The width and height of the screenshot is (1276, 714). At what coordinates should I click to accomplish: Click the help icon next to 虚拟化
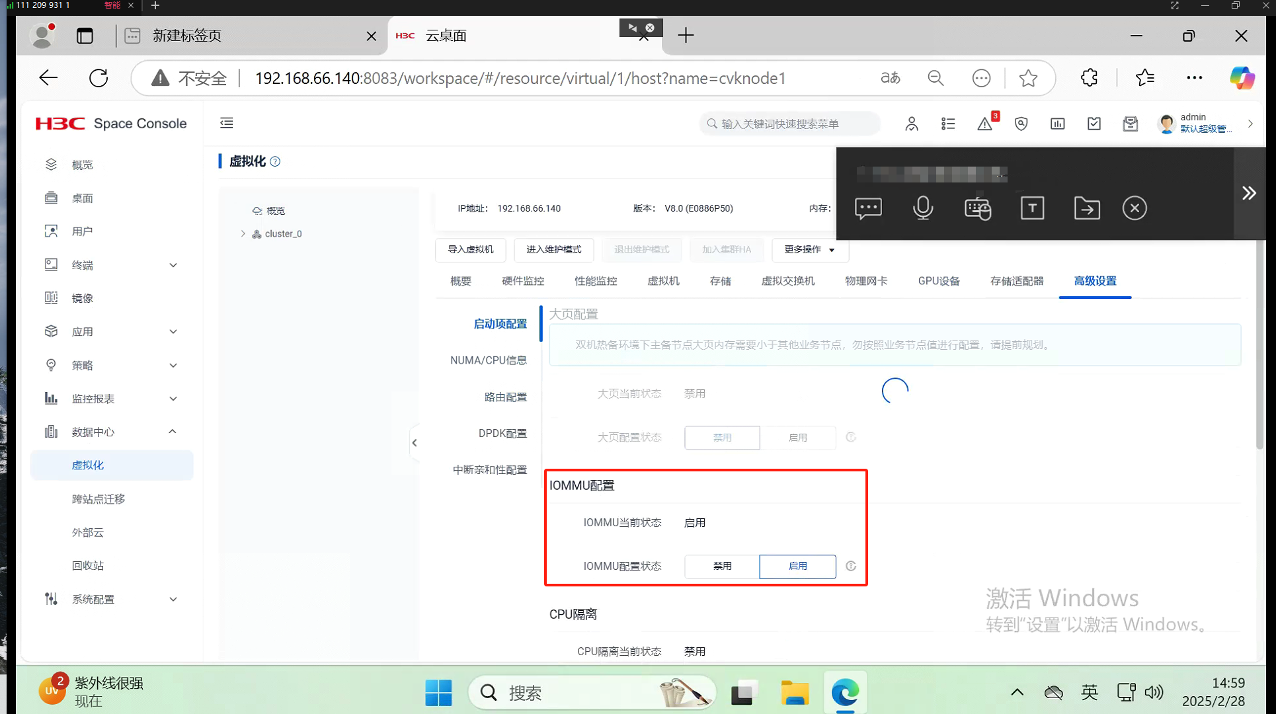coord(275,161)
